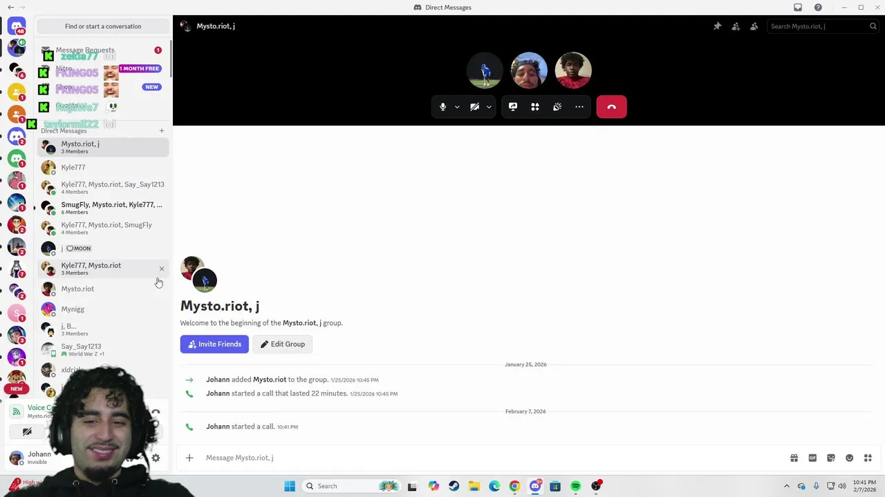Image resolution: width=885 pixels, height=497 pixels.
Task: Open the Kyle777 direct message
Action: click(103, 167)
